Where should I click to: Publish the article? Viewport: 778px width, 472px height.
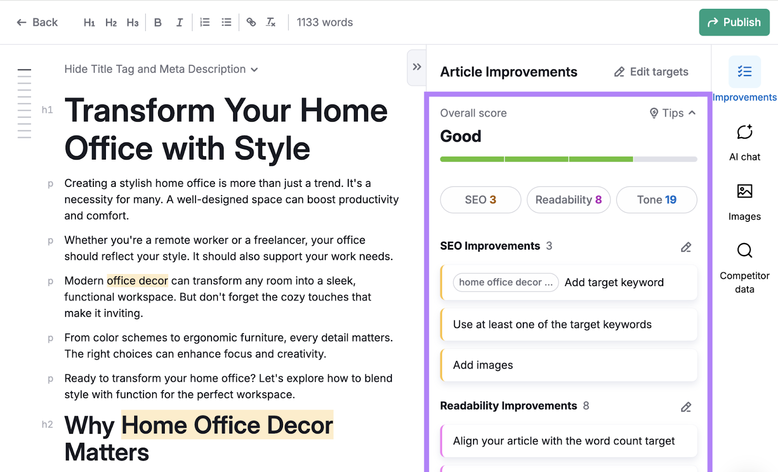coord(734,22)
